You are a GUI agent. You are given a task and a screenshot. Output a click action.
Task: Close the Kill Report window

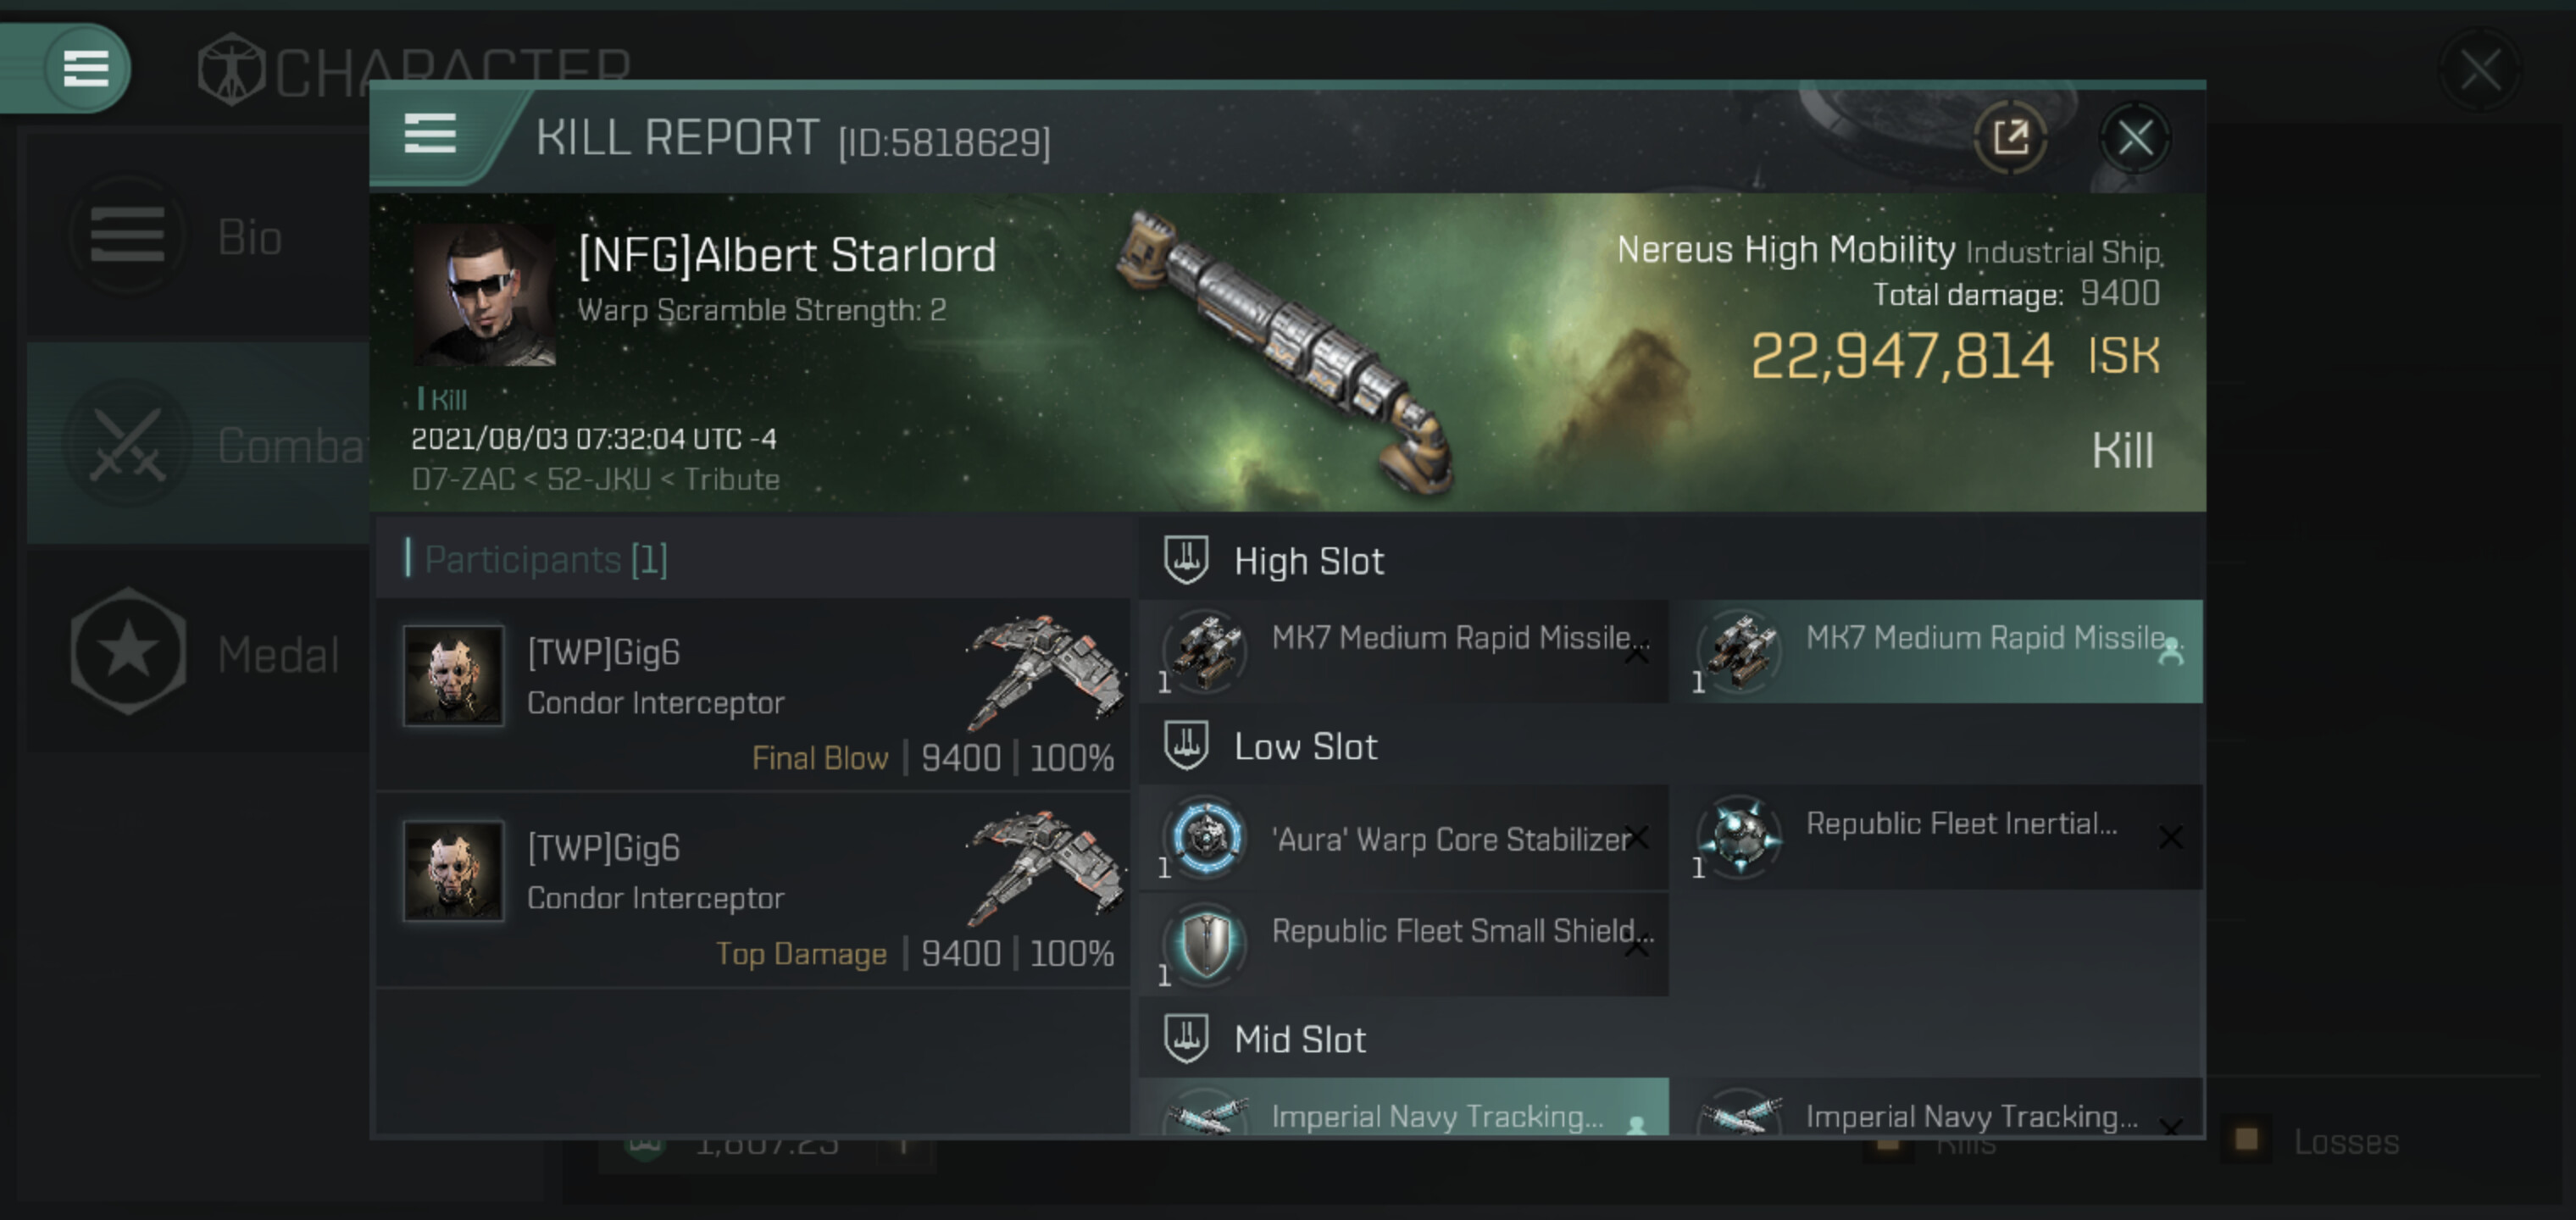pos(2134,138)
